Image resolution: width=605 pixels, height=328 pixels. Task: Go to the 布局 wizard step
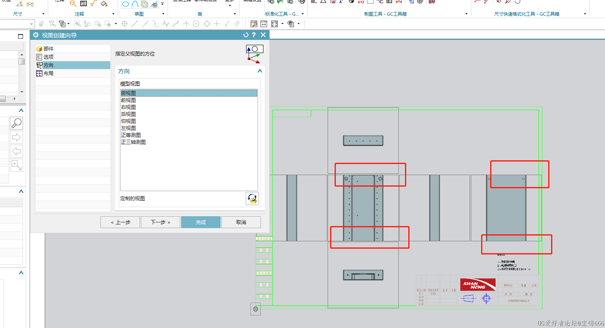click(x=73, y=73)
